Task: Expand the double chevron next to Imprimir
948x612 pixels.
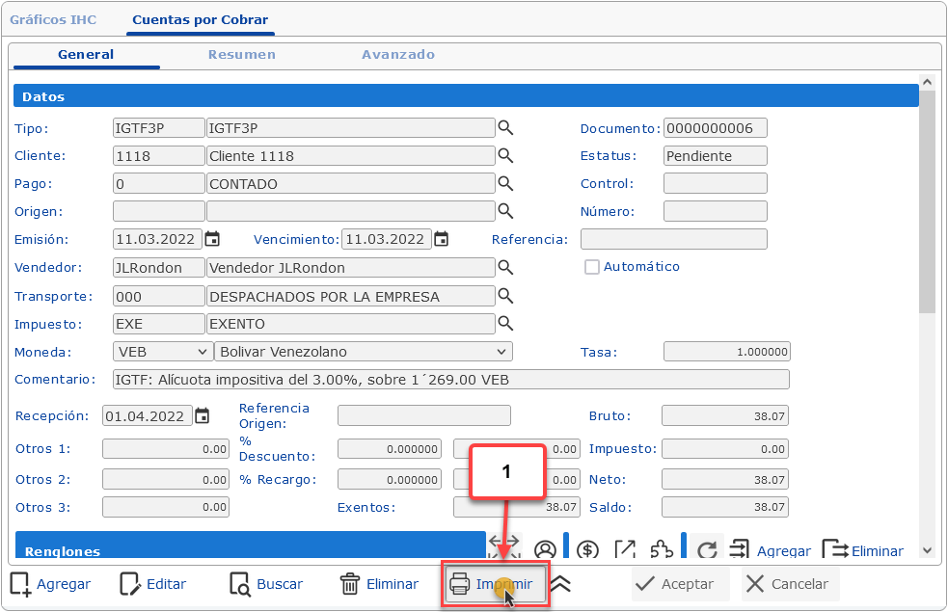Action: click(560, 584)
